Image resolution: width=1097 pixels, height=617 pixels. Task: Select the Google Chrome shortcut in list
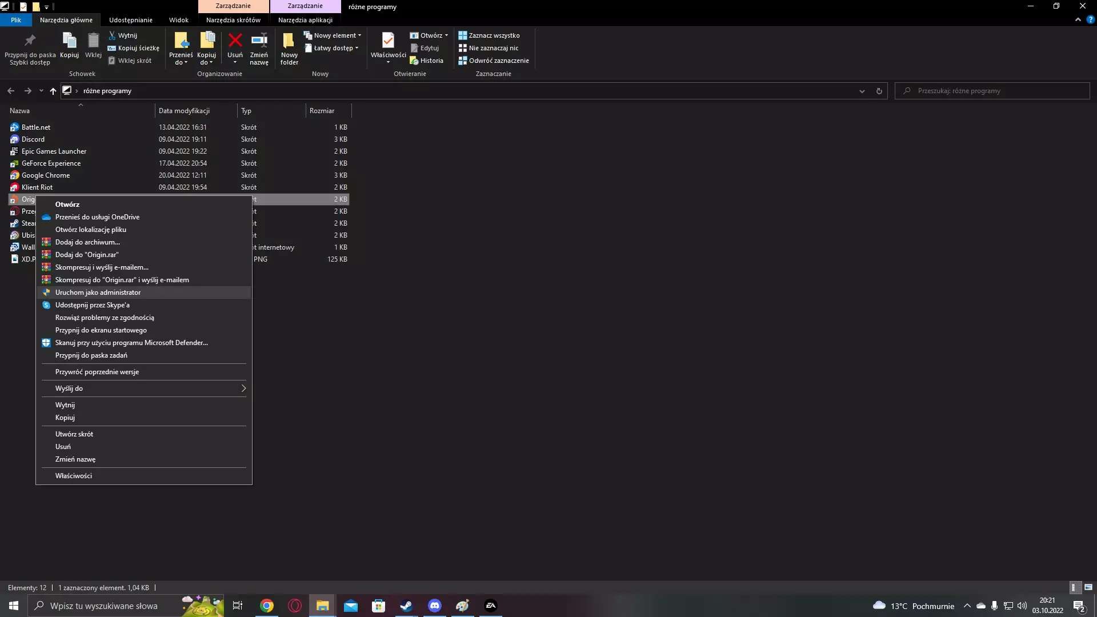[46, 175]
